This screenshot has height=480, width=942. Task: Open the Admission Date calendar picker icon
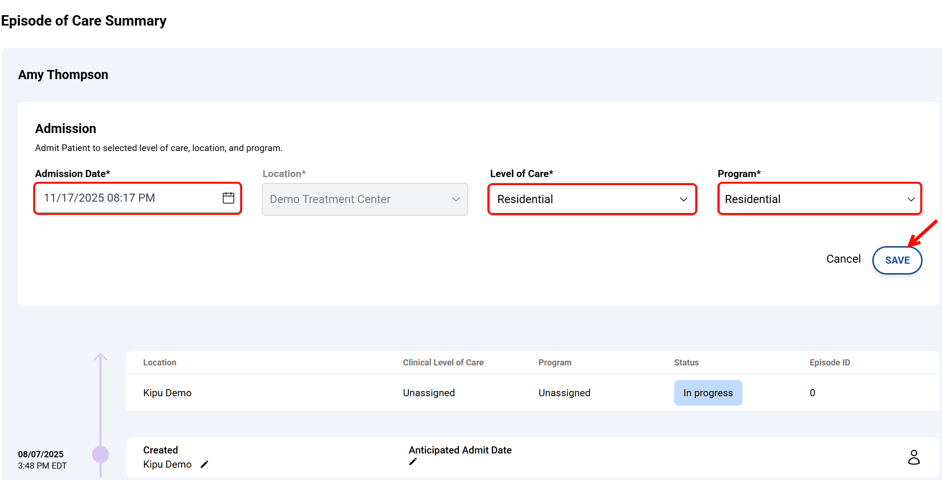click(228, 198)
